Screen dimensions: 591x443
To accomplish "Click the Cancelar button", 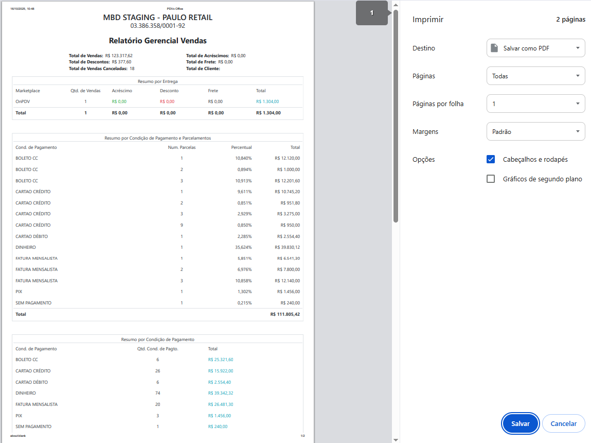I will pyautogui.click(x=563, y=423).
